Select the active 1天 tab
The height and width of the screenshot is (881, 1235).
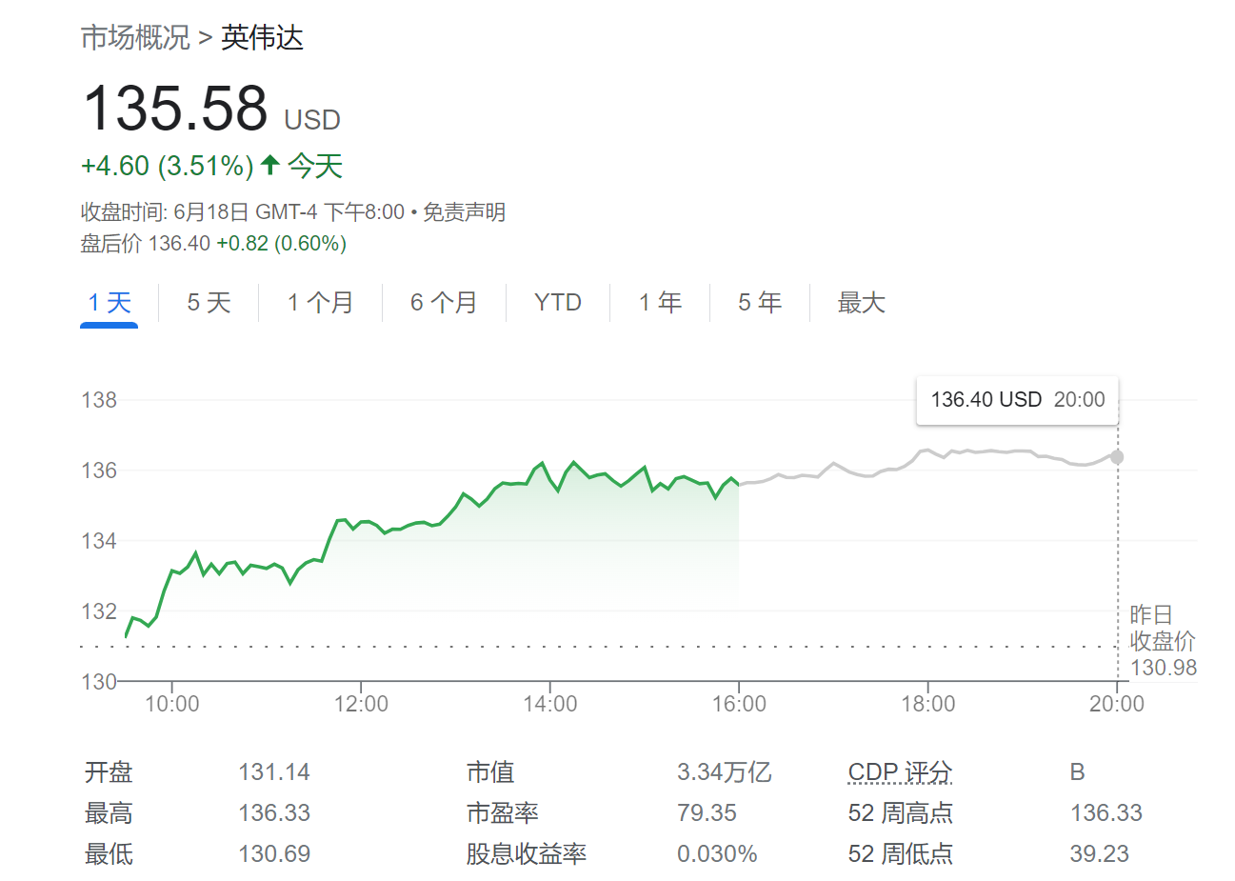[x=109, y=302]
